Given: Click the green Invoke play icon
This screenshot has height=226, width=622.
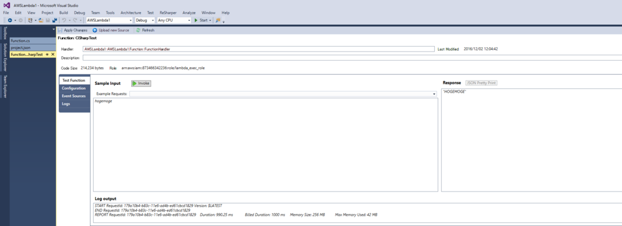Looking at the screenshot, I should click(x=135, y=83).
